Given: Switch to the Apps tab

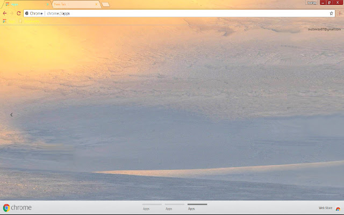Looking at the screenshot, I should click(x=26, y=4).
